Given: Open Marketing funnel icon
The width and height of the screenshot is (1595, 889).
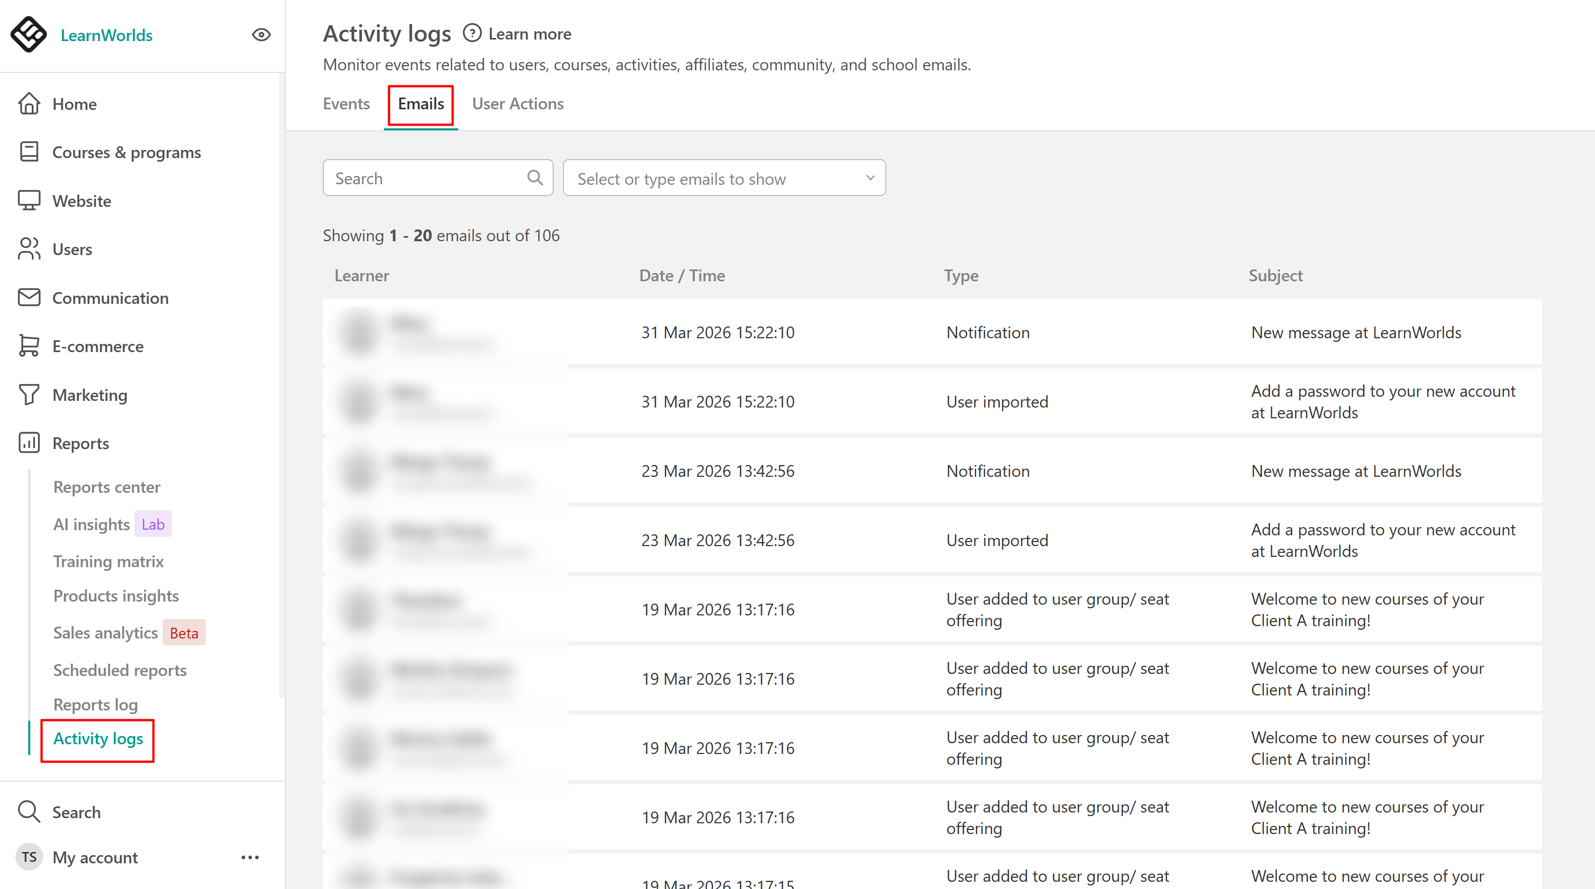Looking at the screenshot, I should (x=29, y=395).
